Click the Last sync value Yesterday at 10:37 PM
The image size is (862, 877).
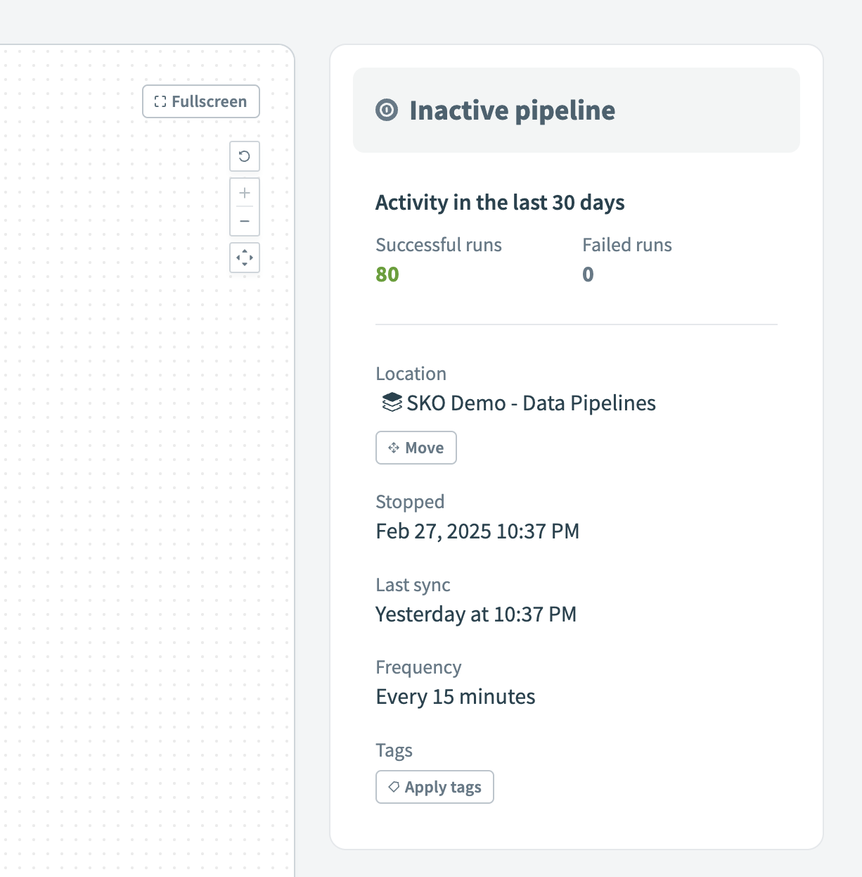[x=476, y=614]
